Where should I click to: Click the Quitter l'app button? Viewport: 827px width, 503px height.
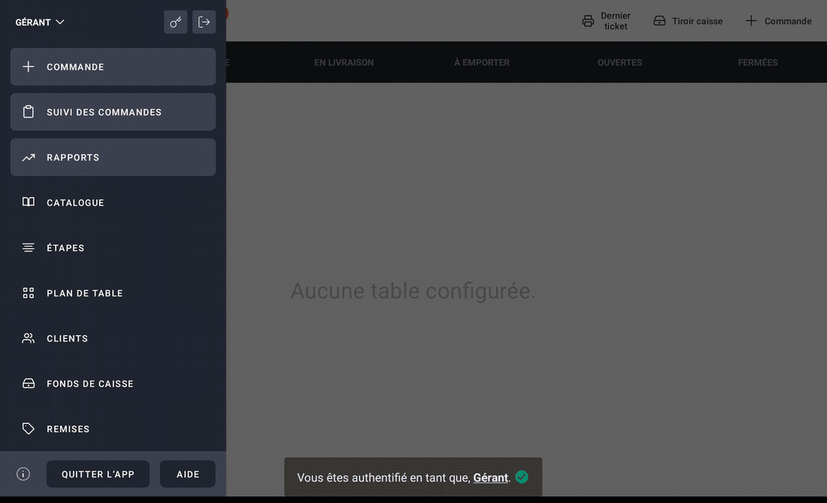click(x=98, y=474)
